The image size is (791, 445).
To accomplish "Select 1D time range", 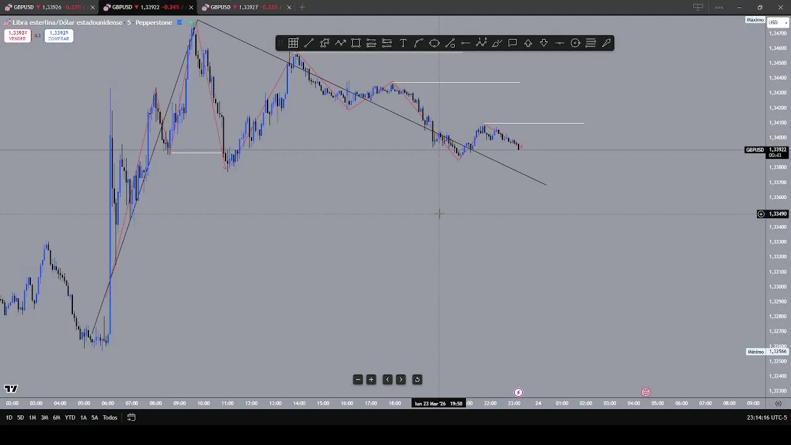I will click(9, 418).
